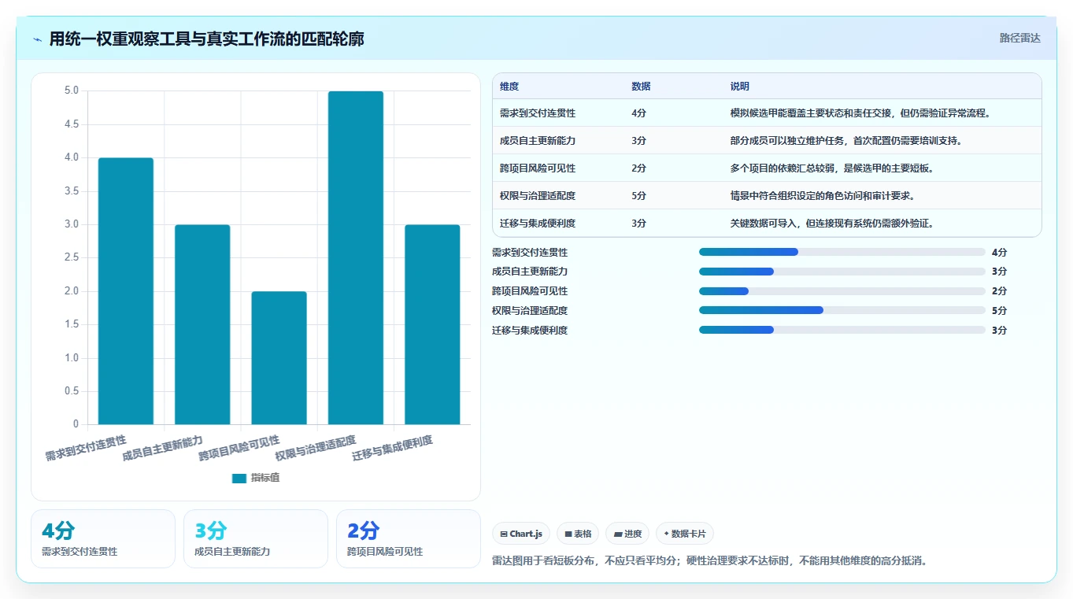Viewport: 1073px width, 599px height.
Task: Click the 5分 cell in table
Action: coord(638,196)
